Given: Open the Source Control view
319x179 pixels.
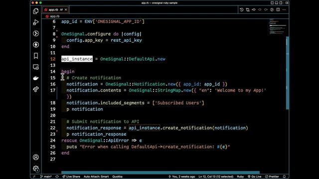Looking at the screenshot, I should (x=36, y=33).
